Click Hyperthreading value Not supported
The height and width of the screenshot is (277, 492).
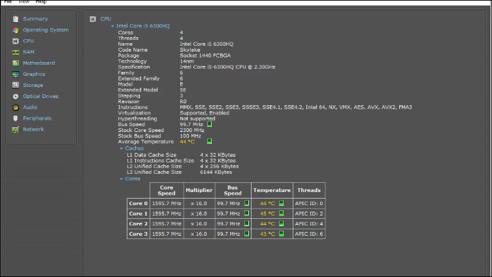(x=197, y=119)
